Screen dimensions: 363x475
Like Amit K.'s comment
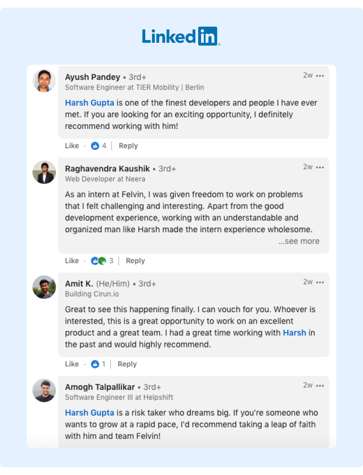72,364
